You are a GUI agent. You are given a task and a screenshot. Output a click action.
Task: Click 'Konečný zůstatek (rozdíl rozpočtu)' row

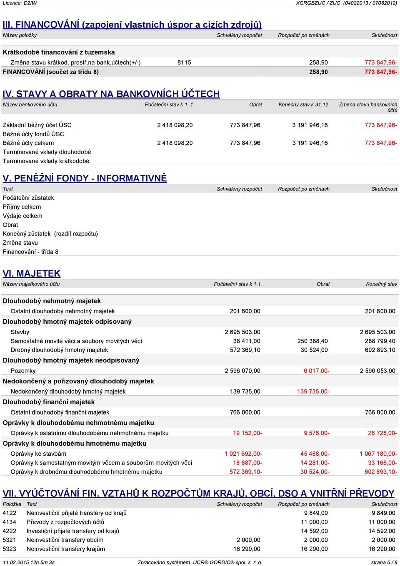(200, 234)
